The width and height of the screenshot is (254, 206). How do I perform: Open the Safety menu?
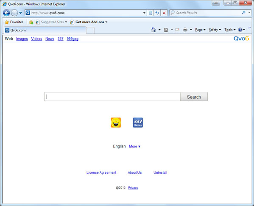pyautogui.click(x=215, y=30)
